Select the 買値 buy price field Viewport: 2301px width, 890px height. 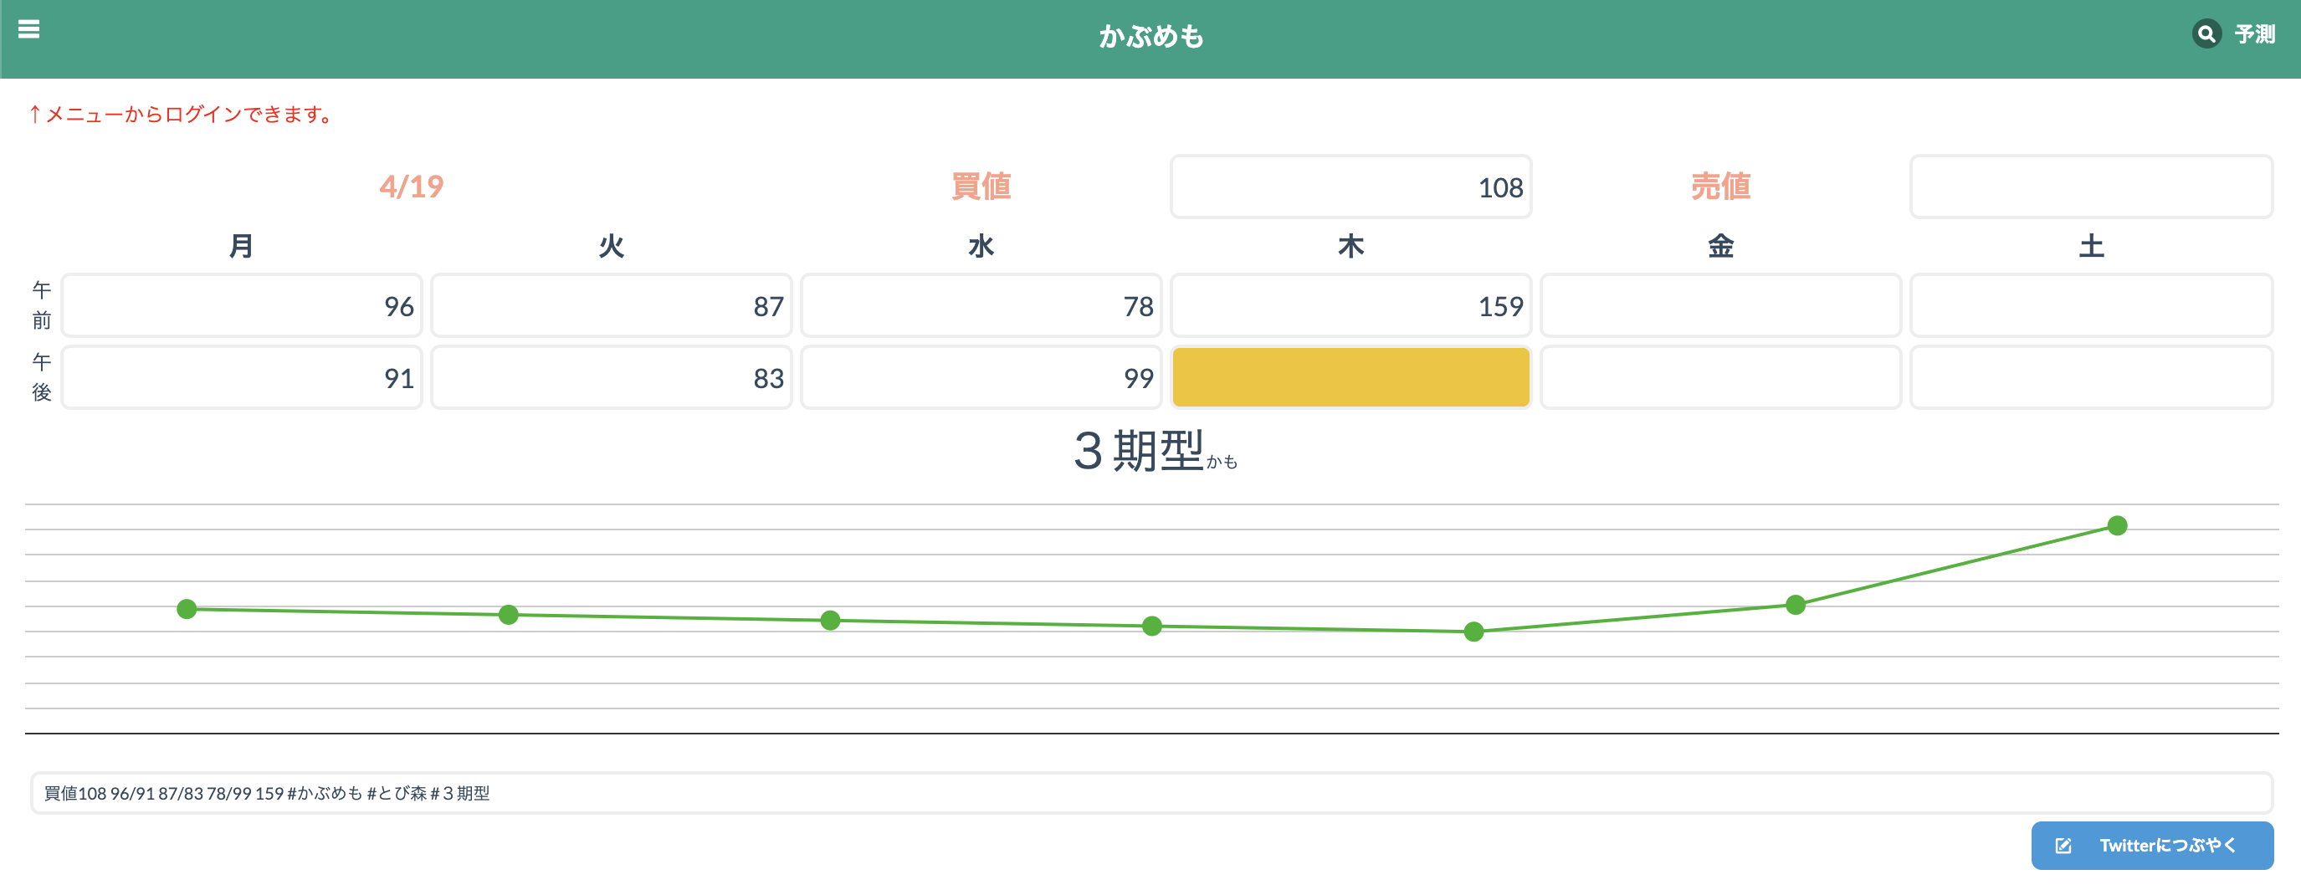[1350, 187]
